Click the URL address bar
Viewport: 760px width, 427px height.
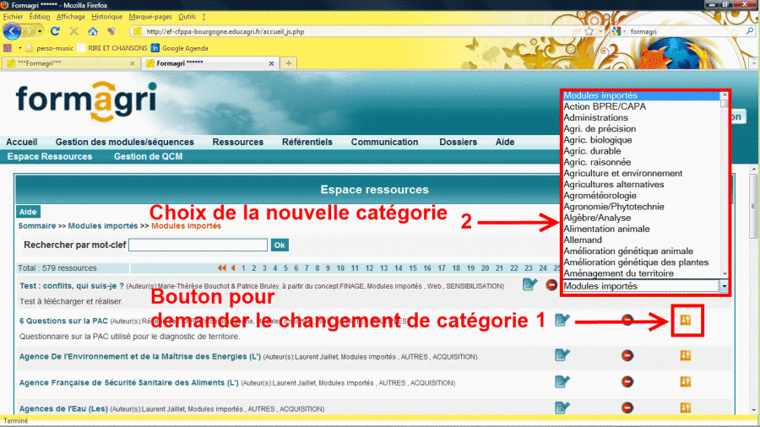pyautogui.click(x=359, y=31)
